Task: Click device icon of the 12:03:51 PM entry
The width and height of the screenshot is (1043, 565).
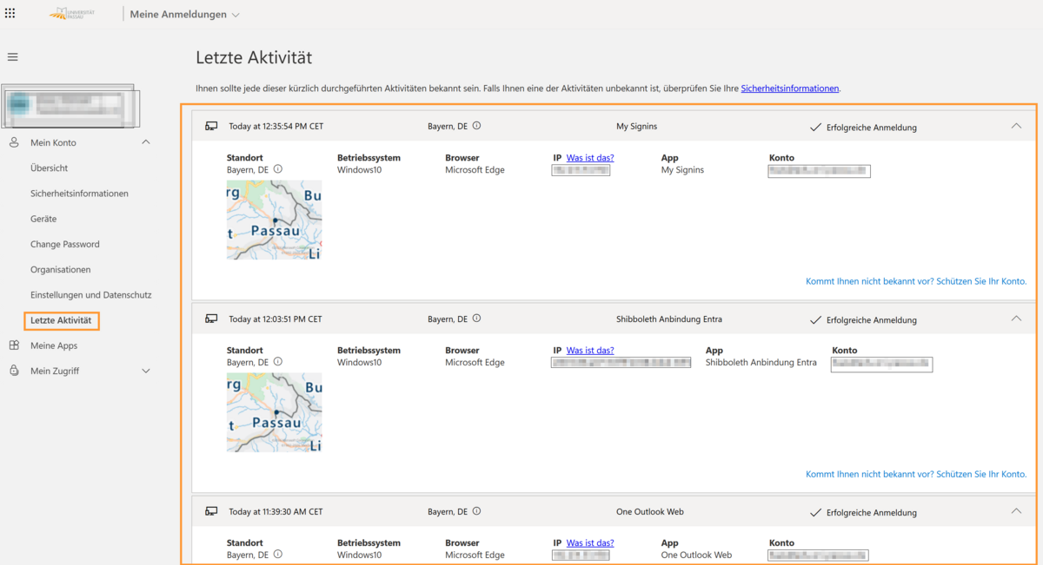Action: [x=211, y=319]
